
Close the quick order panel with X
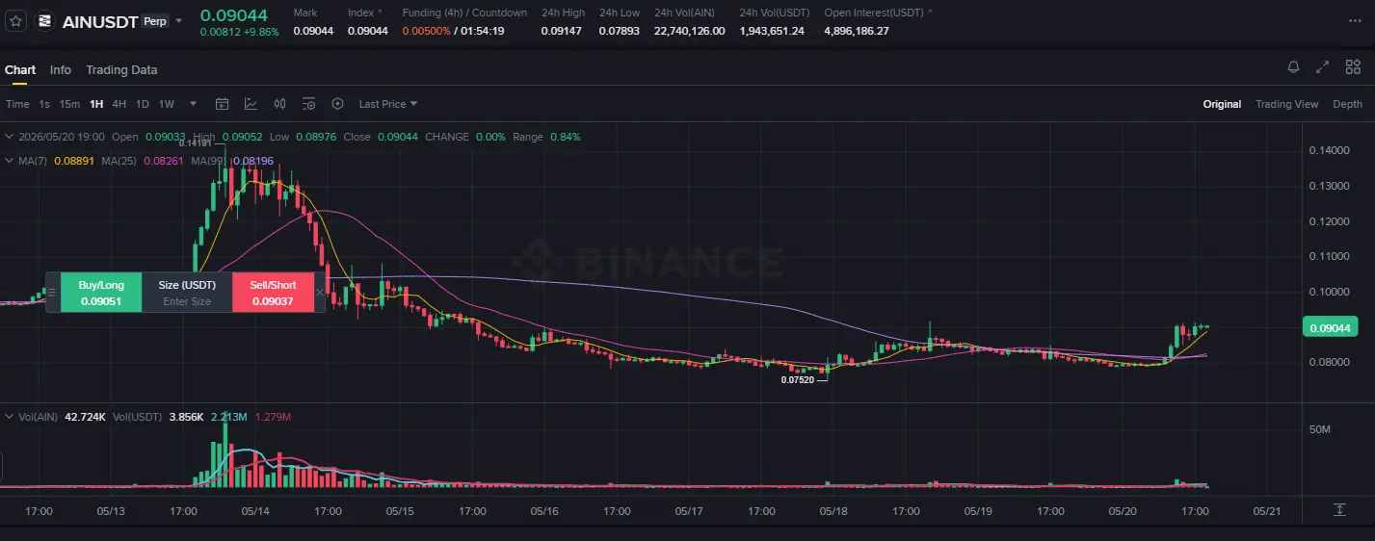[321, 293]
